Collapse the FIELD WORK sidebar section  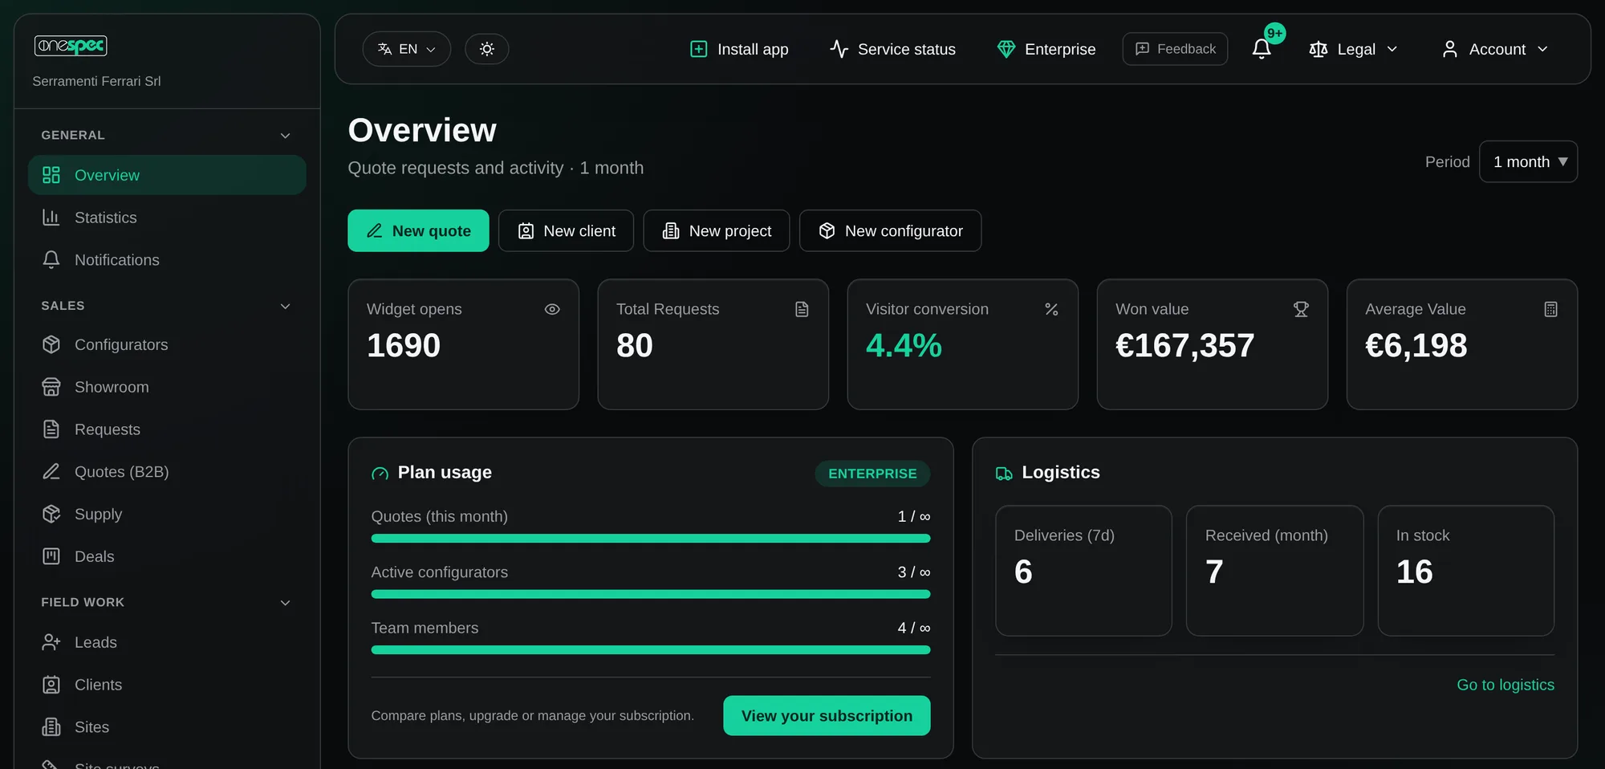click(285, 603)
